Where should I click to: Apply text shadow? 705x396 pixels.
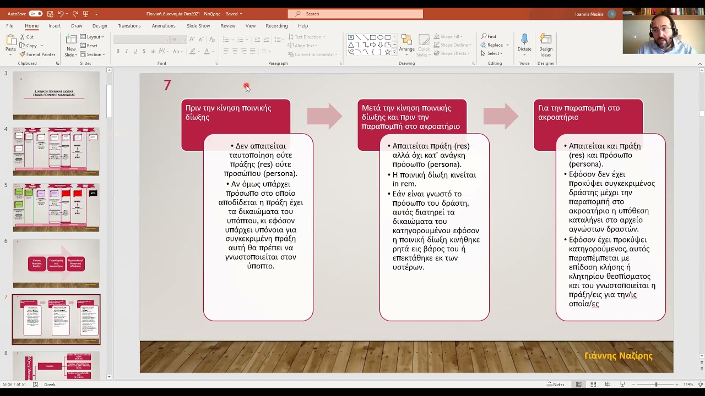point(144,51)
